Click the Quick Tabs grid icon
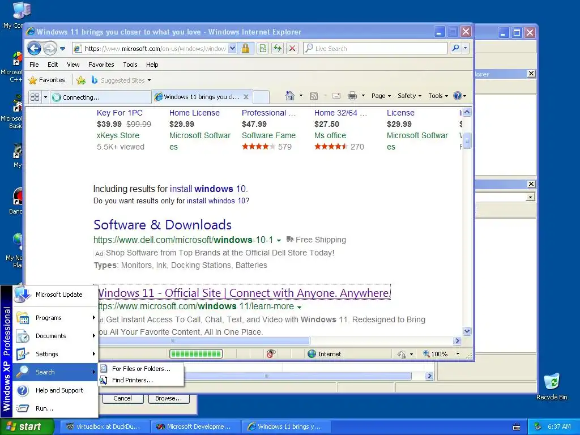The width and height of the screenshot is (580, 435). tap(35, 97)
